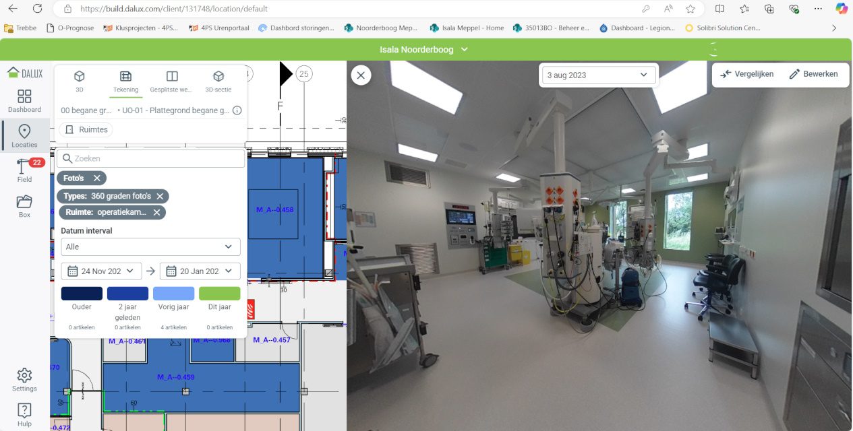This screenshot has height=431, width=853.
Task: Open the 3 aug 2023 date dropdown
Action: point(598,75)
